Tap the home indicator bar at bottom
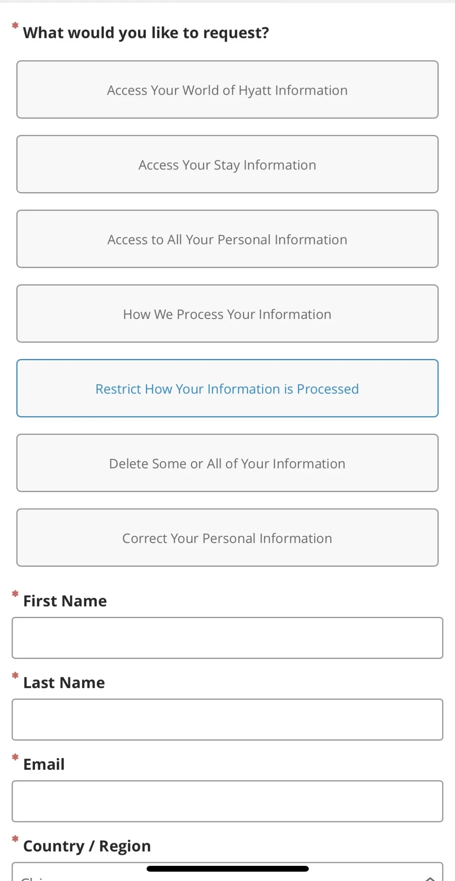Image resolution: width=455 pixels, height=881 pixels. pos(227,868)
